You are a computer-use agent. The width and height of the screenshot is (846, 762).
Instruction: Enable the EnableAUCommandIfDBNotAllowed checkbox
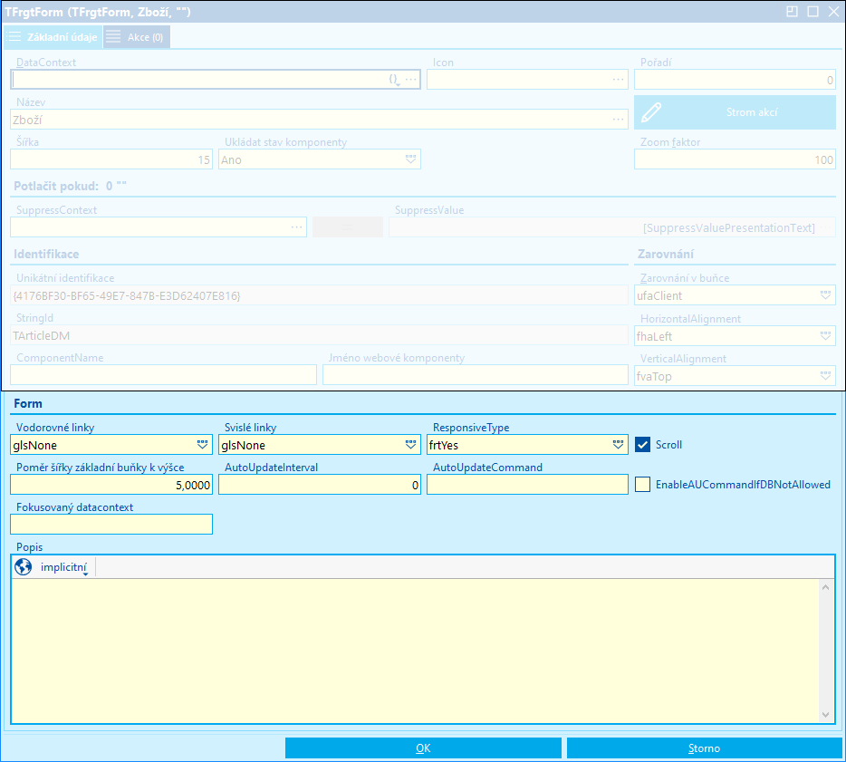642,485
